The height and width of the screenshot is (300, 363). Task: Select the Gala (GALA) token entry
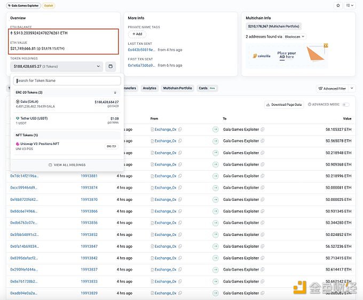pyautogui.click(x=67, y=104)
